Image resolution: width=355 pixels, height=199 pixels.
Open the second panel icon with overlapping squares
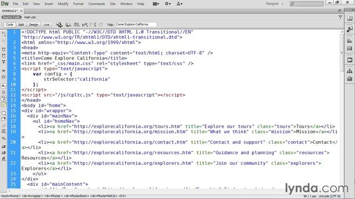point(349,29)
